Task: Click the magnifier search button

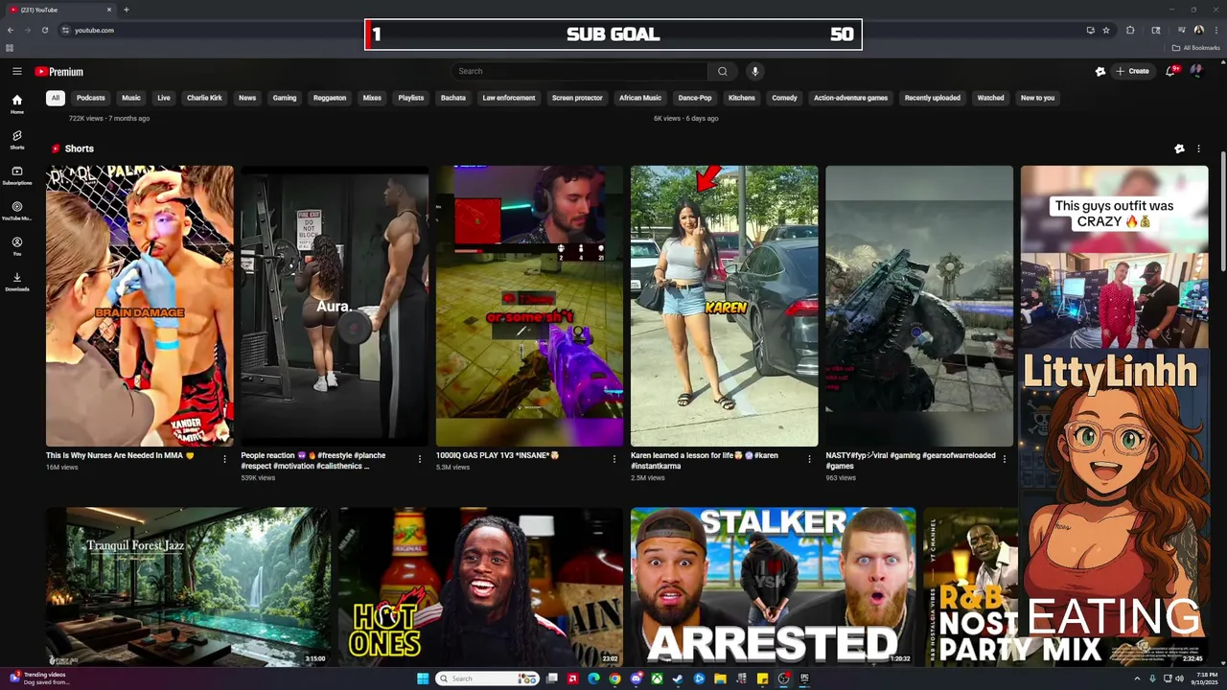Action: pyautogui.click(x=723, y=71)
